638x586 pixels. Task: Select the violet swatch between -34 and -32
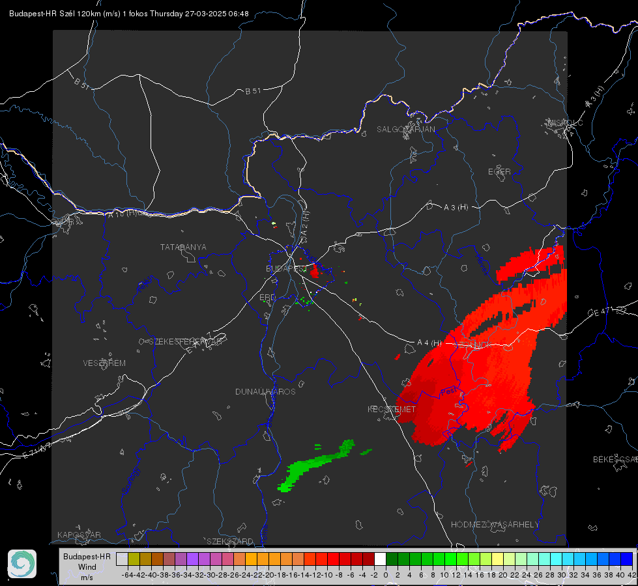coord(192,559)
